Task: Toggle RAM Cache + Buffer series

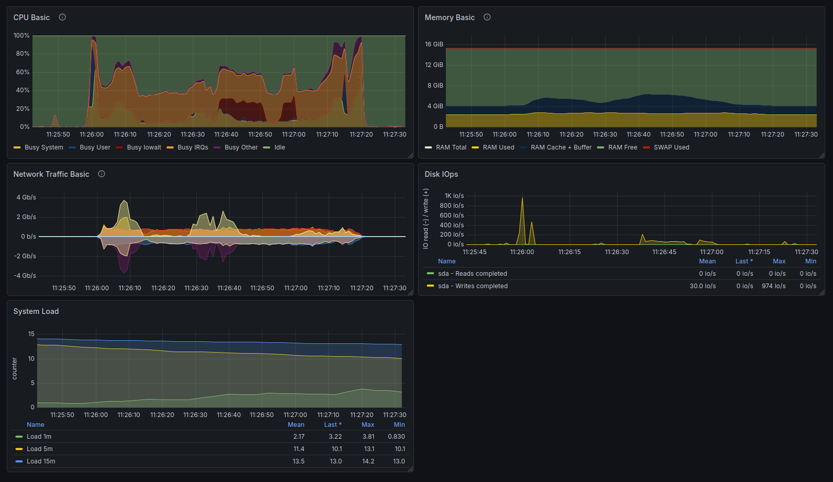Action: 561,147
